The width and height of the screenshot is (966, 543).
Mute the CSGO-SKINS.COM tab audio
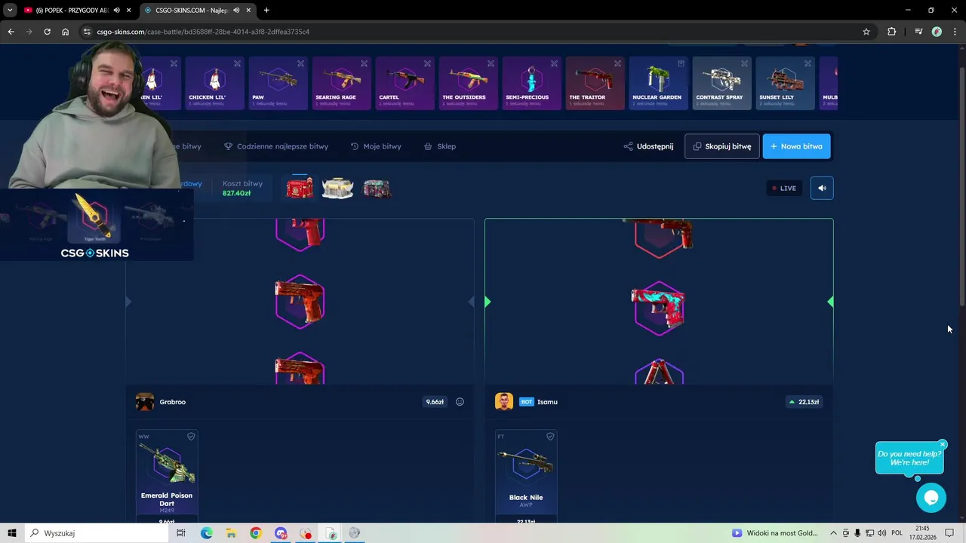[x=236, y=10]
